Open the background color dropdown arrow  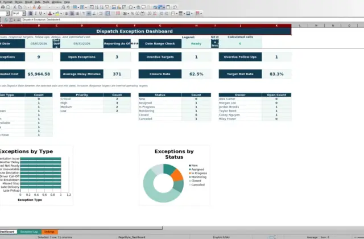[61, 14]
